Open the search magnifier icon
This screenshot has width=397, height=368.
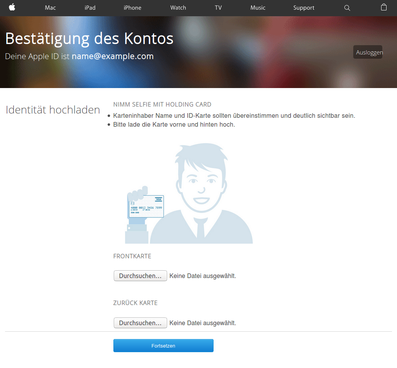pos(347,8)
